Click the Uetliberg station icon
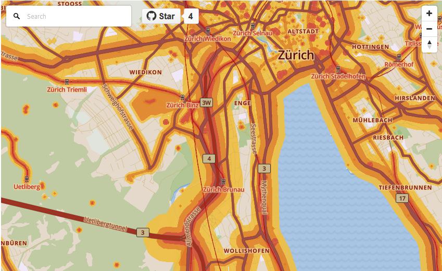The height and width of the screenshot is (271, 442). tap(27, 179)
